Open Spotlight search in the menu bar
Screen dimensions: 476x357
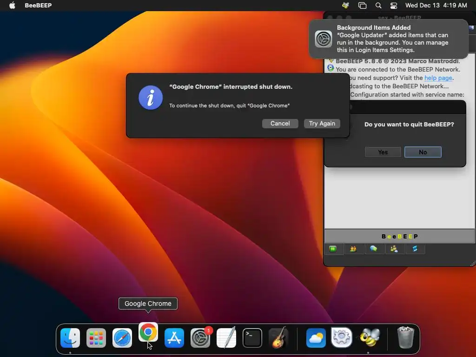click(378, 5)
